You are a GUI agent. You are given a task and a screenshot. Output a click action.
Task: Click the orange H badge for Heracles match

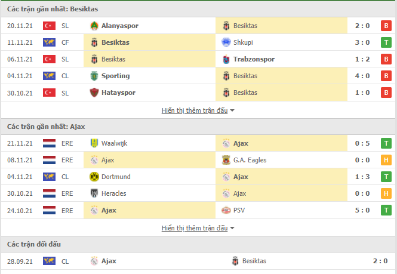tap(386, 193)
